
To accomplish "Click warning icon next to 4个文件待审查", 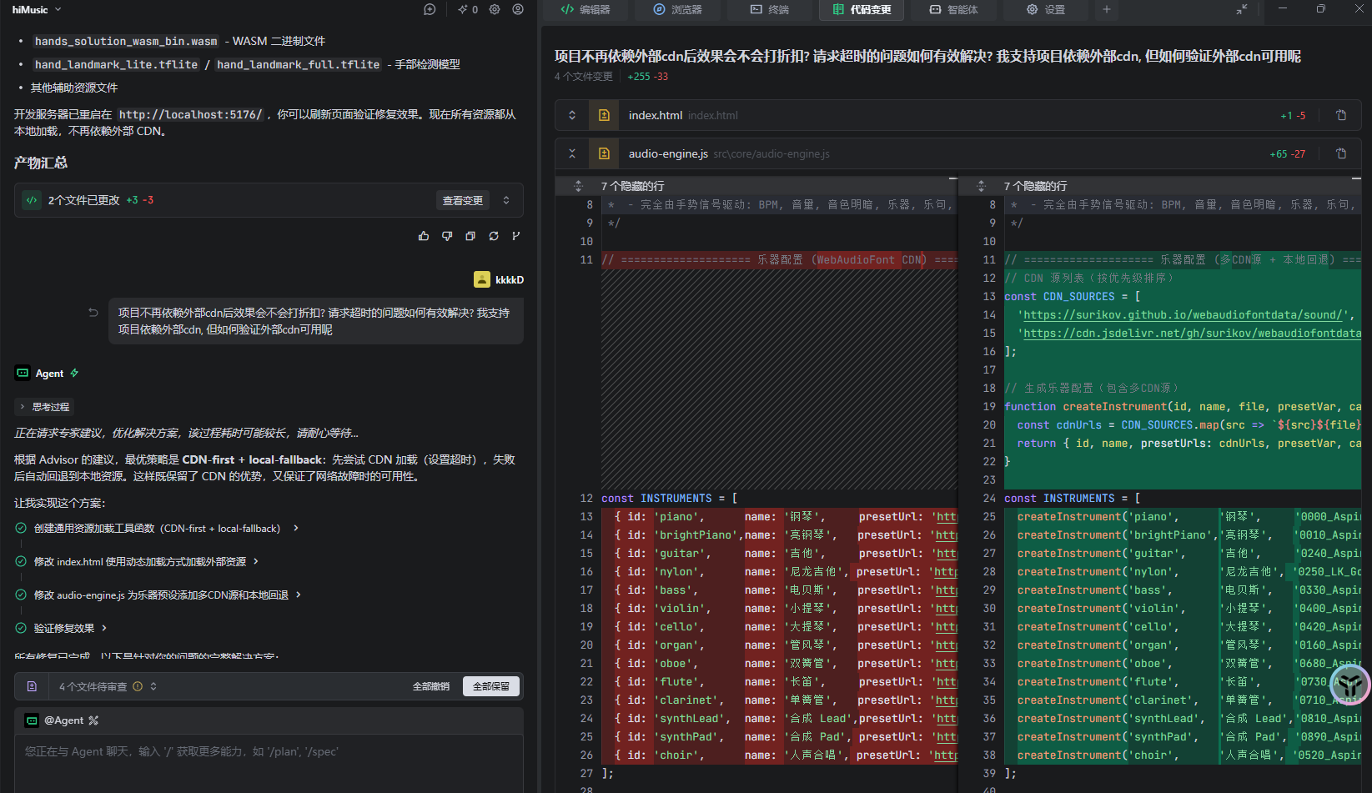I will 138,686.
